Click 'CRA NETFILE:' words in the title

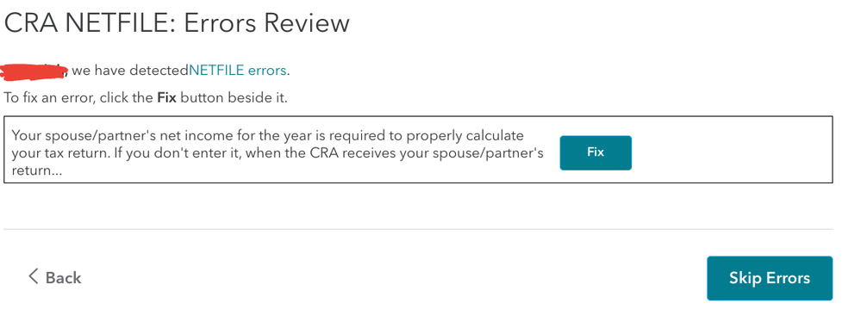[90, 23]
